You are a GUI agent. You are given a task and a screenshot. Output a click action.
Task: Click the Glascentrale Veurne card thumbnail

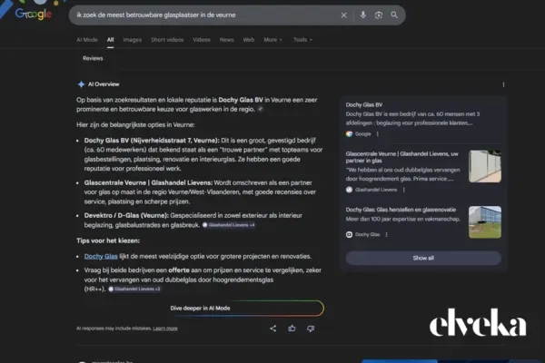485,166
